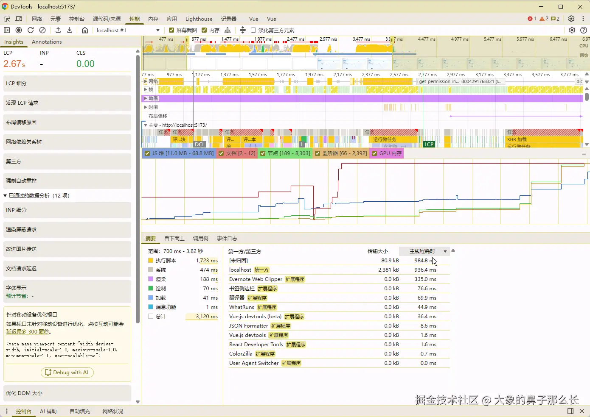This screenshot has width=590, height=417.
Task: Enable 淡化第三方元素 checkbox
Action: click(253, 30)
